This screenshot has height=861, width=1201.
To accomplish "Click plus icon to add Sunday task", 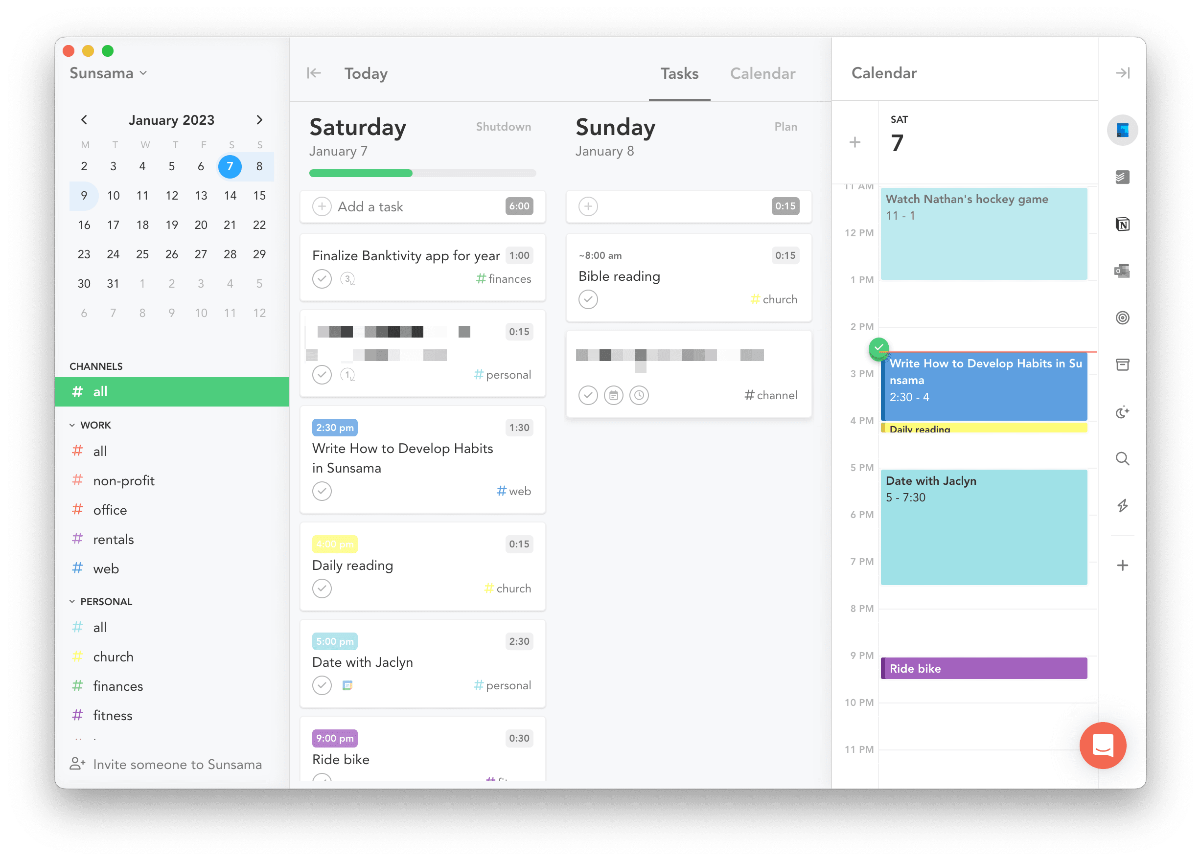I will [588, 206].
